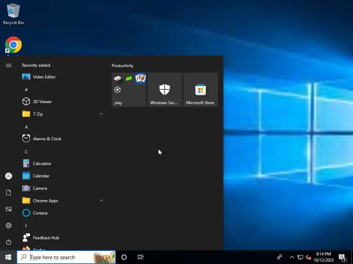
Task: Jump to letter section #
Action: 26,90
